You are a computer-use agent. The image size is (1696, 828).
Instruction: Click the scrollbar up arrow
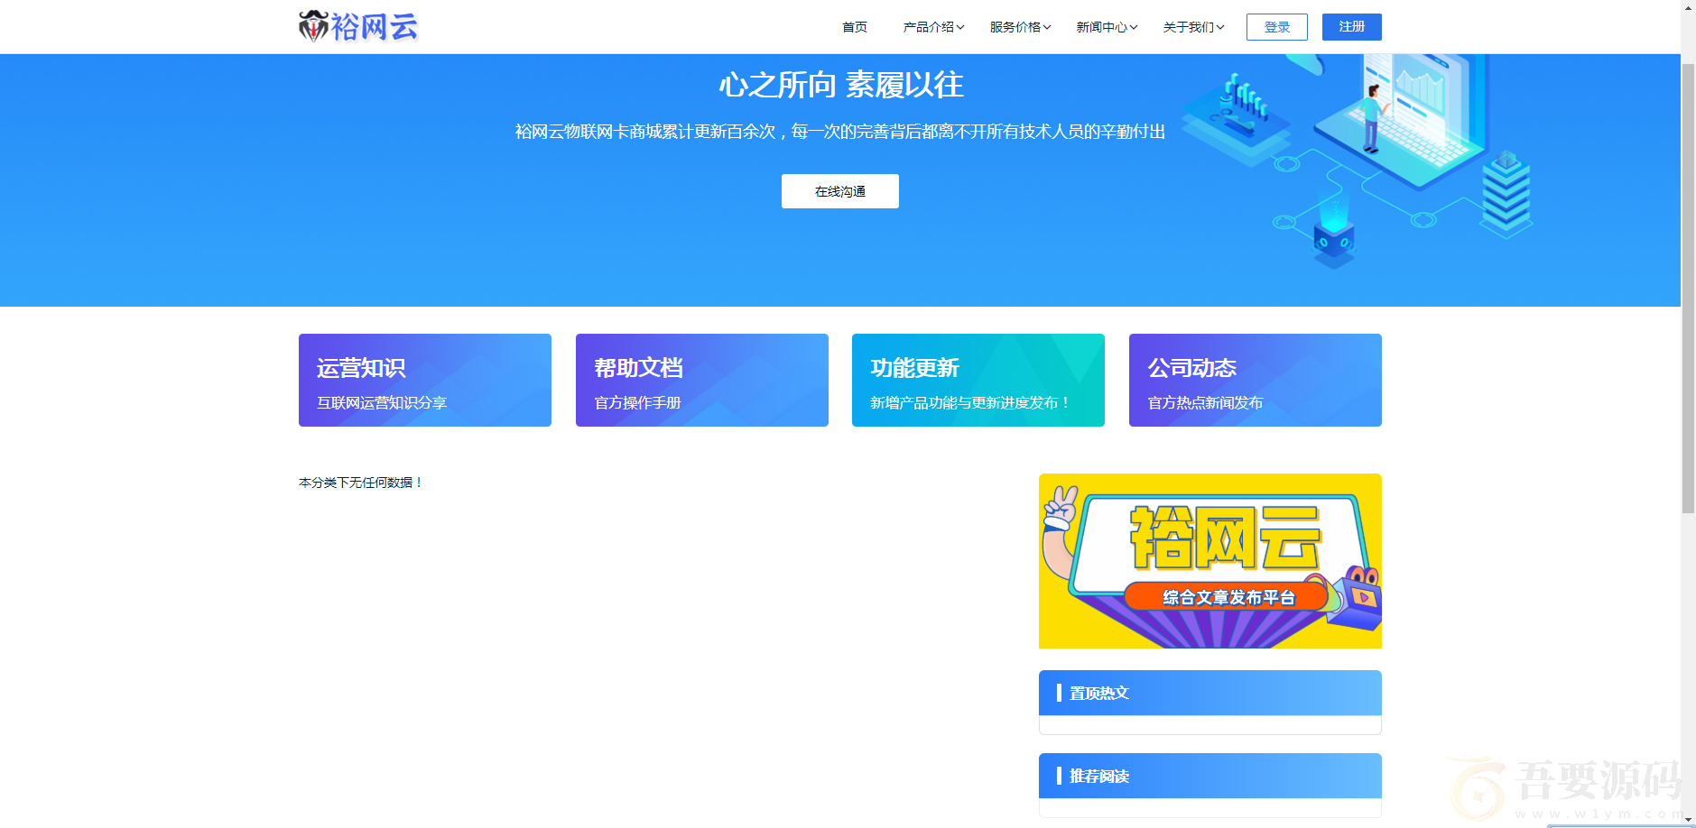pyautogui.click(x=1688, y=7)
